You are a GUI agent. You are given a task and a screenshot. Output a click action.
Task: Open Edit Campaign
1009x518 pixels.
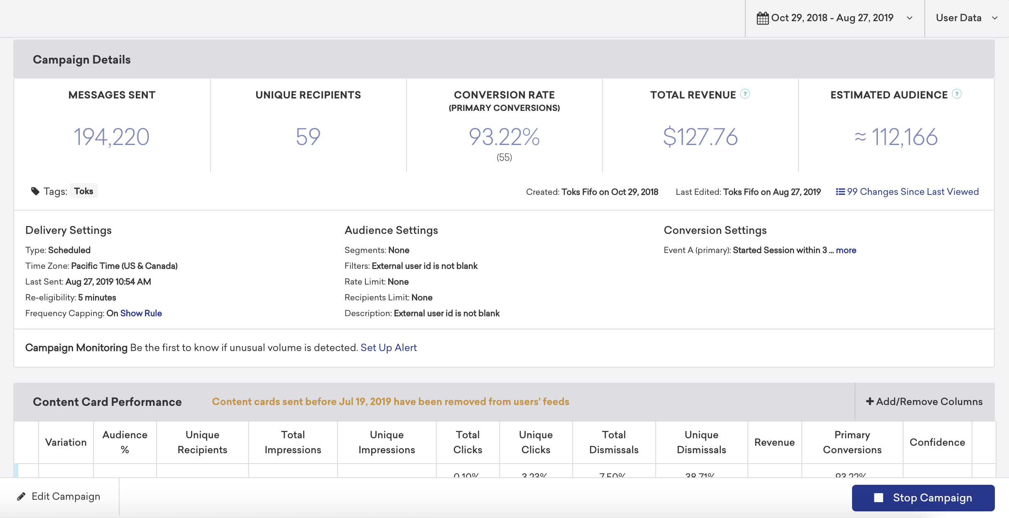[x=59, y=496]
